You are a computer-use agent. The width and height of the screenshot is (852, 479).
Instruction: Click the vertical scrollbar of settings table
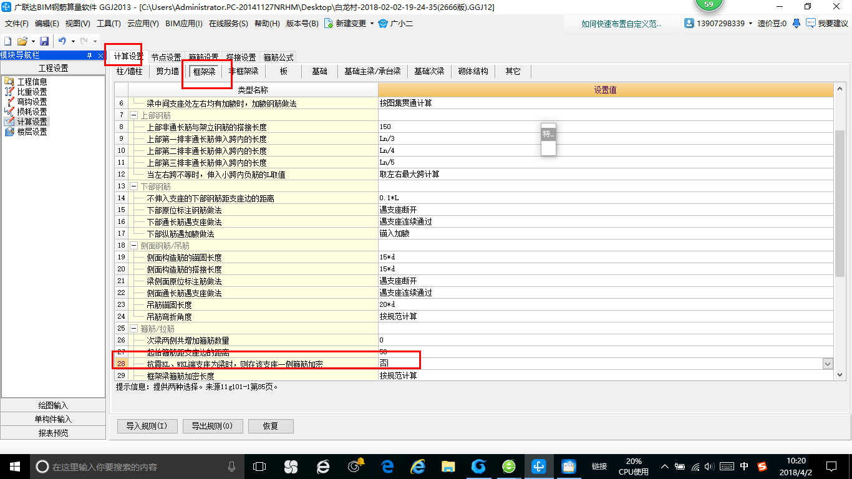pos(840,204)
